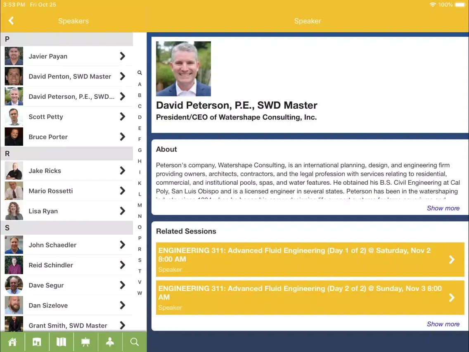Open Engineering 311 Day 2 of 2 session
The image size is (469, 352).
[x=310, y=297]
